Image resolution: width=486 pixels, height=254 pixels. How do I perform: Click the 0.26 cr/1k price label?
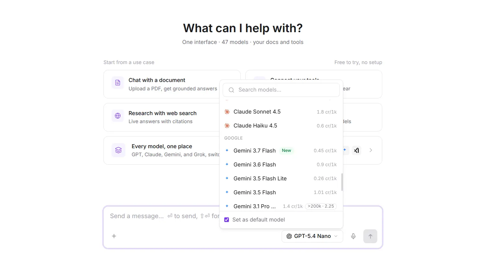(x=325, y=179)
